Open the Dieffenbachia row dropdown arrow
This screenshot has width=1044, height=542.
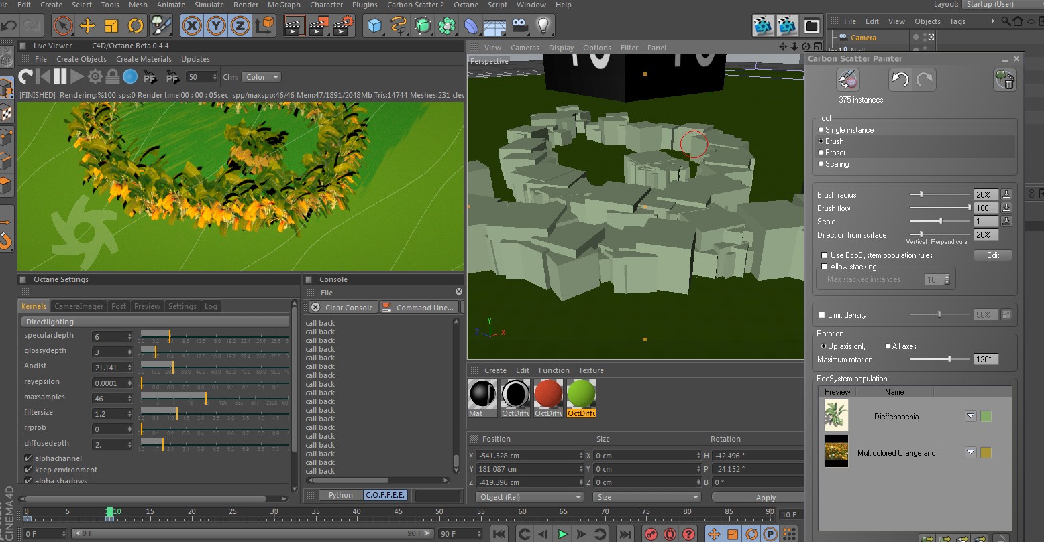(x=970, y=417)
